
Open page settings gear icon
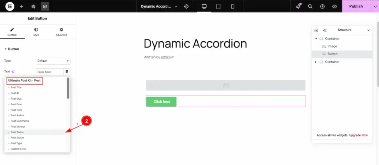187,6
